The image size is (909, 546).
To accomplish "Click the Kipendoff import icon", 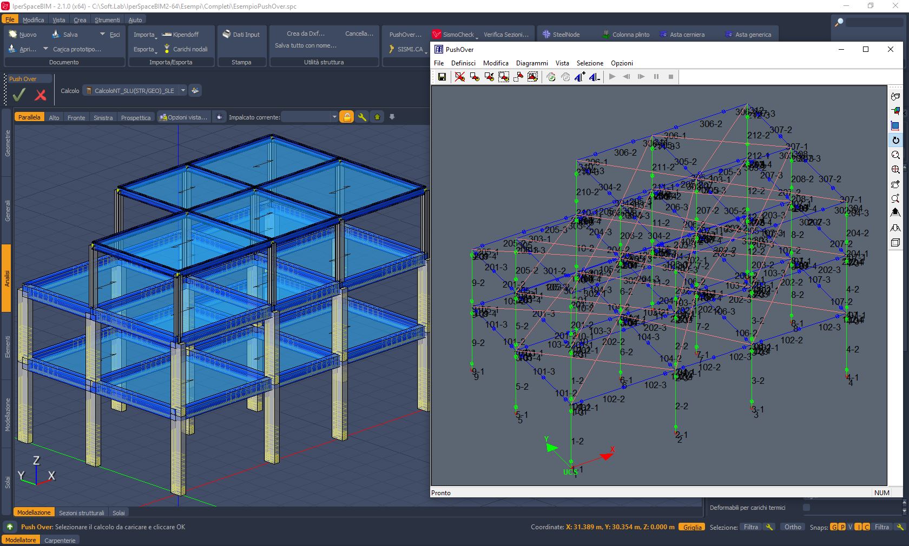I will 167,34.
